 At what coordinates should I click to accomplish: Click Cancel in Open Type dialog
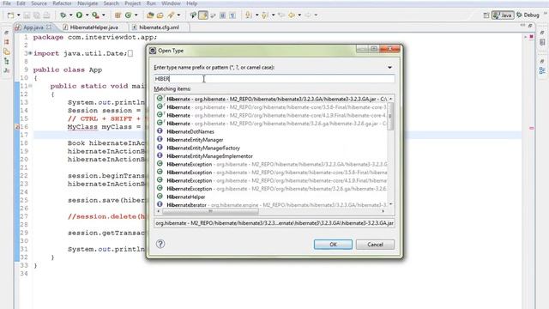375,245
